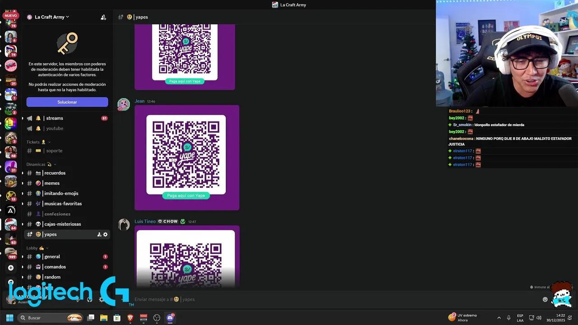Open the top Yape QR image attachment
The image size is (578, 325).
coord(185,57)
